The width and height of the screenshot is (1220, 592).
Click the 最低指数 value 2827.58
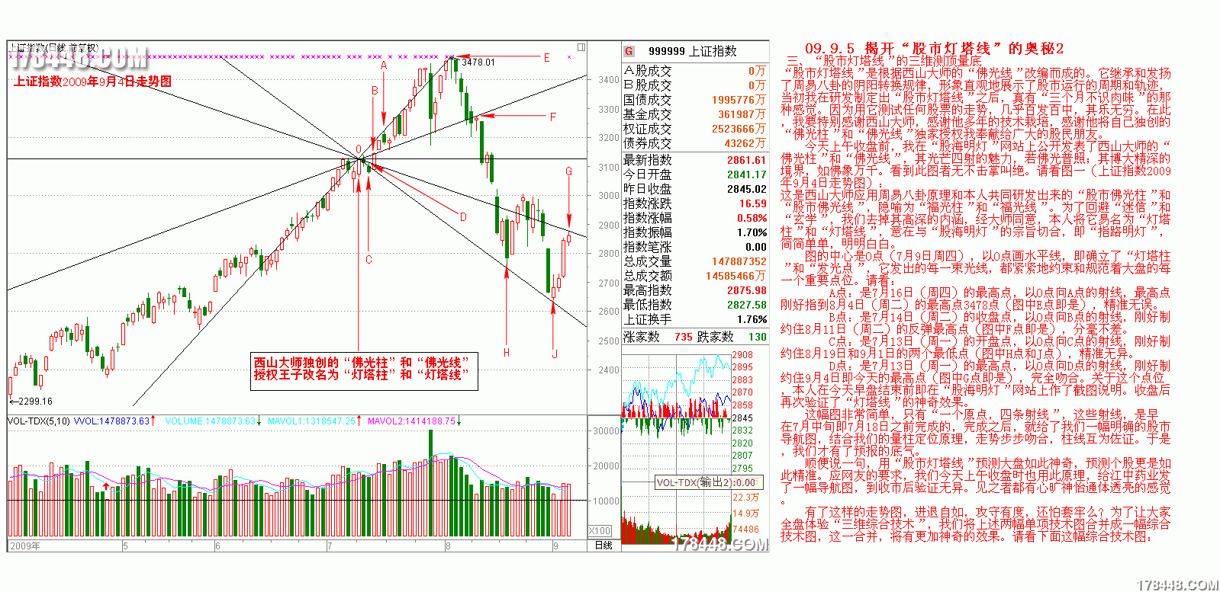click(746, 305)
